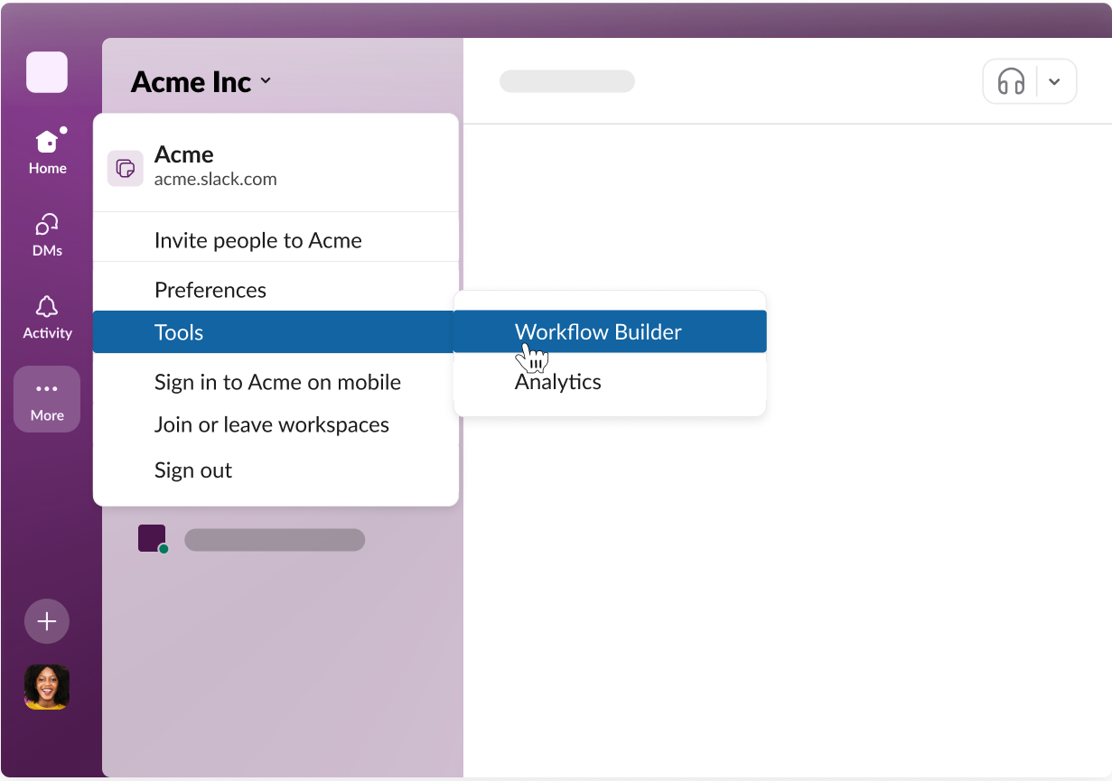1112x781 pixels.
Task: Click the workspace square icon at top
Action: coord(47,72)
